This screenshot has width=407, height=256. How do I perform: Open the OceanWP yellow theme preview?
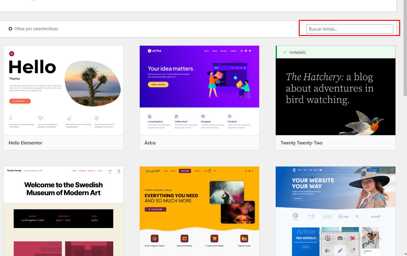click(x=199, y=211)
